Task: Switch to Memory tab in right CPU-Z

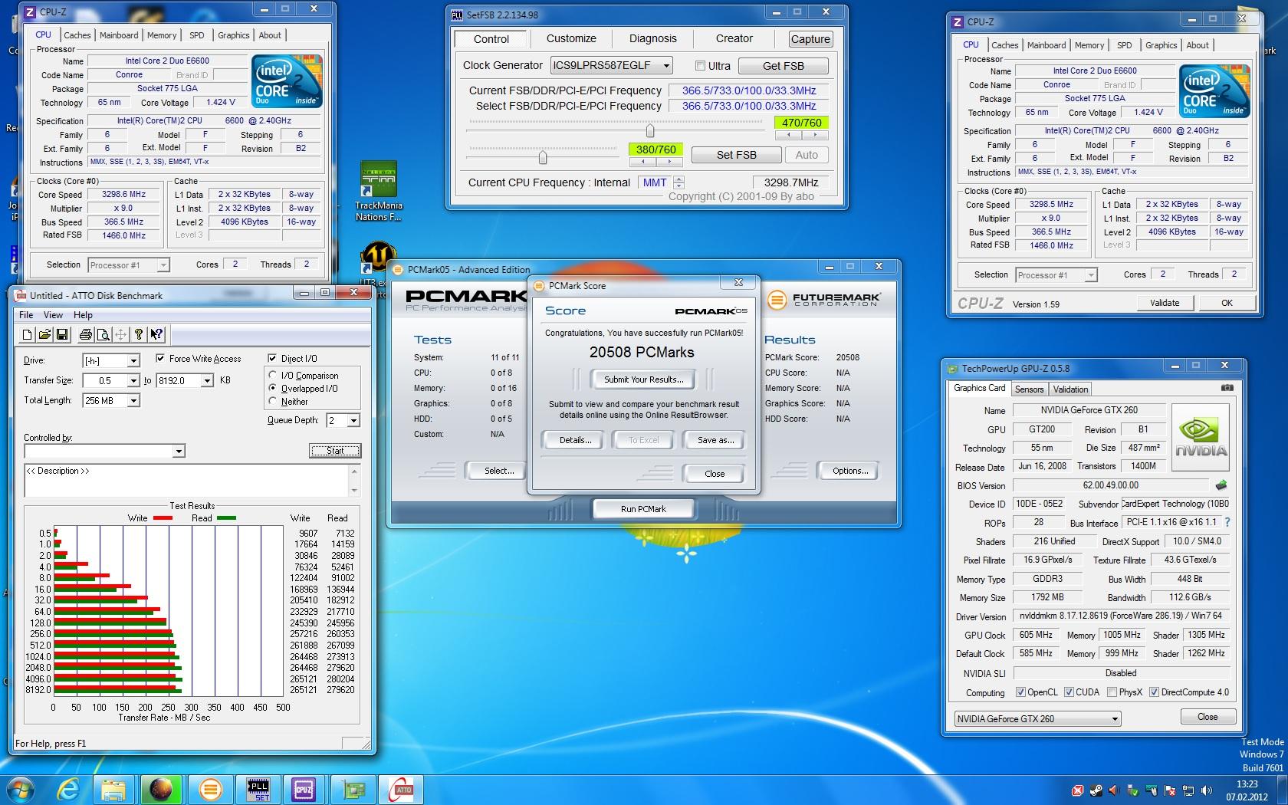Action: tap(1089, 45)
